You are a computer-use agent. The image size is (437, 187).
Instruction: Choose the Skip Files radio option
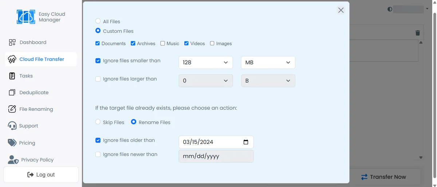pos(98,122)
